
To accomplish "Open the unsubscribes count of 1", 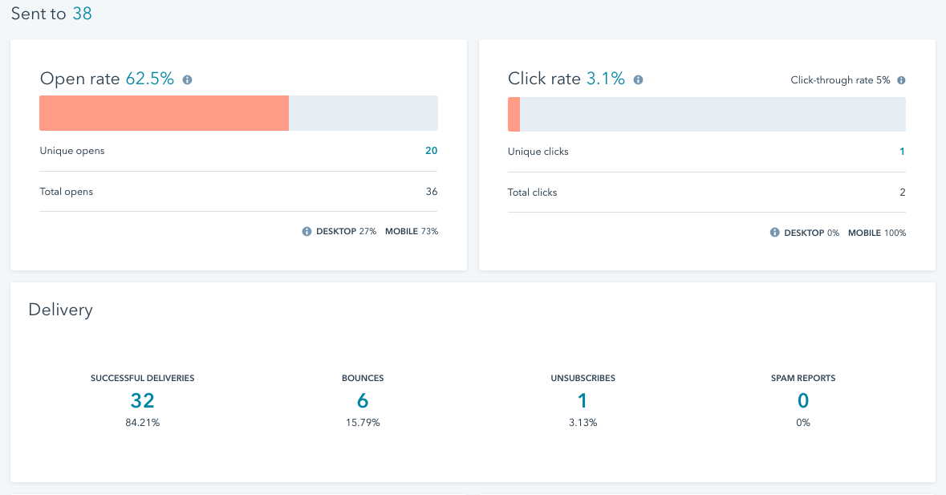I will [583, 400].
